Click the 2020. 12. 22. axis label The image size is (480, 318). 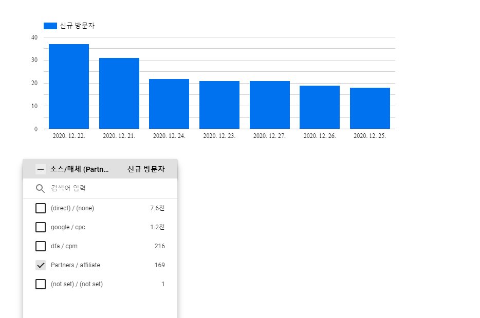[69, 136]
